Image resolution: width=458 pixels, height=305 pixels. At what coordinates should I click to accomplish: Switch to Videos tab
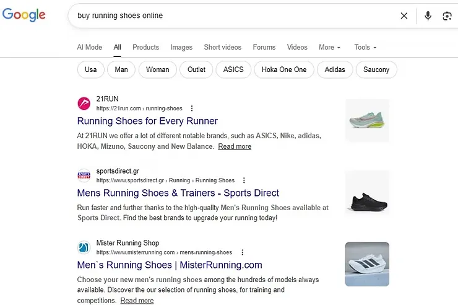click(x=297, y=47)
